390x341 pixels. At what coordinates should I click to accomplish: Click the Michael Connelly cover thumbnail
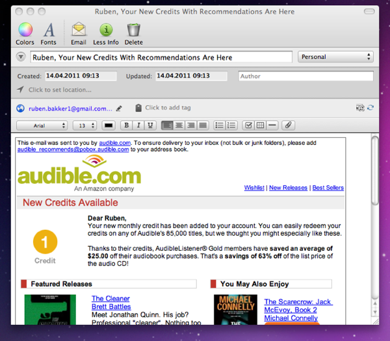click(x=235, y=310)
